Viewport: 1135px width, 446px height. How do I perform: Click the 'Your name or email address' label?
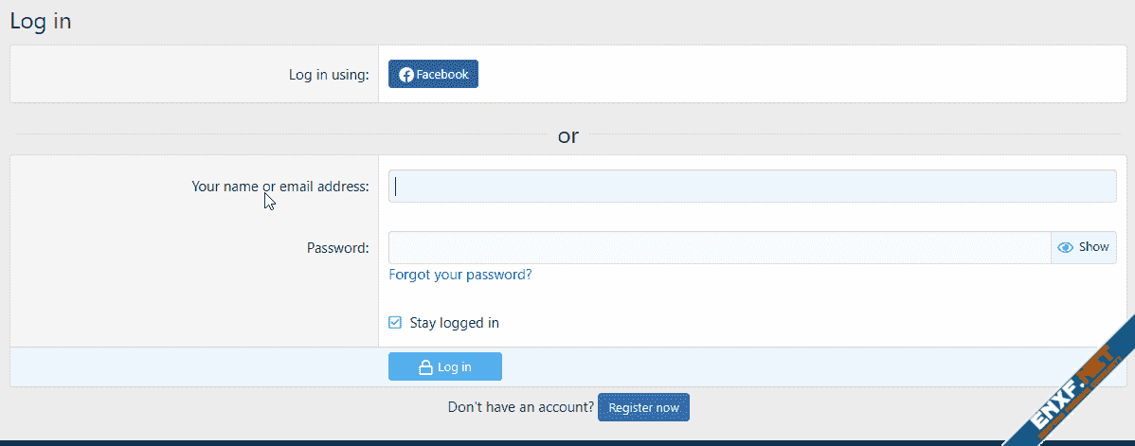click(280, 187)
